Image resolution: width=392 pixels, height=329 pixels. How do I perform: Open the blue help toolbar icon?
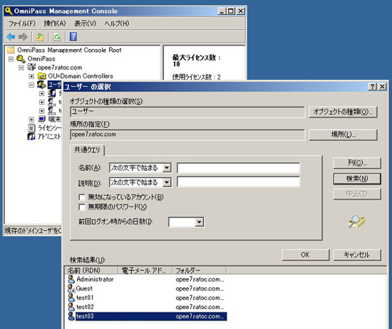click(73, 37)
